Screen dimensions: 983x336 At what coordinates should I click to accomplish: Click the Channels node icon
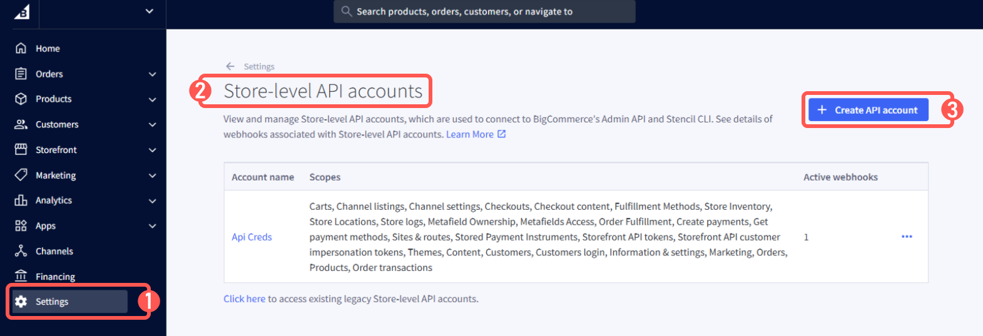tap(21, 250)
